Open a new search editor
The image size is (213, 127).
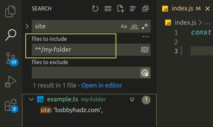(120, 9)
